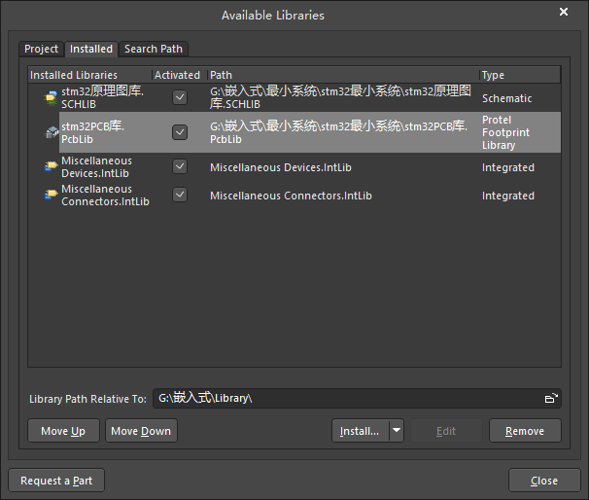Click the Path column header
The width and height of the screenshot is (589, 500).
point(343,75)
